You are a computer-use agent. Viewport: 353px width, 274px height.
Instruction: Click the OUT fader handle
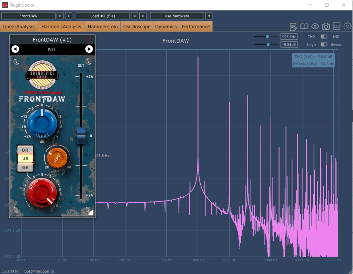pos(81,136)
